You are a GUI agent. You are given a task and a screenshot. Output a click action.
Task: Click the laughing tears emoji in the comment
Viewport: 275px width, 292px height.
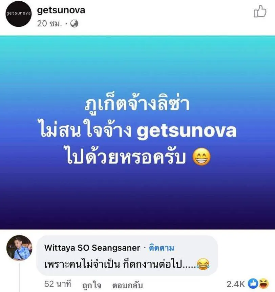203,264
